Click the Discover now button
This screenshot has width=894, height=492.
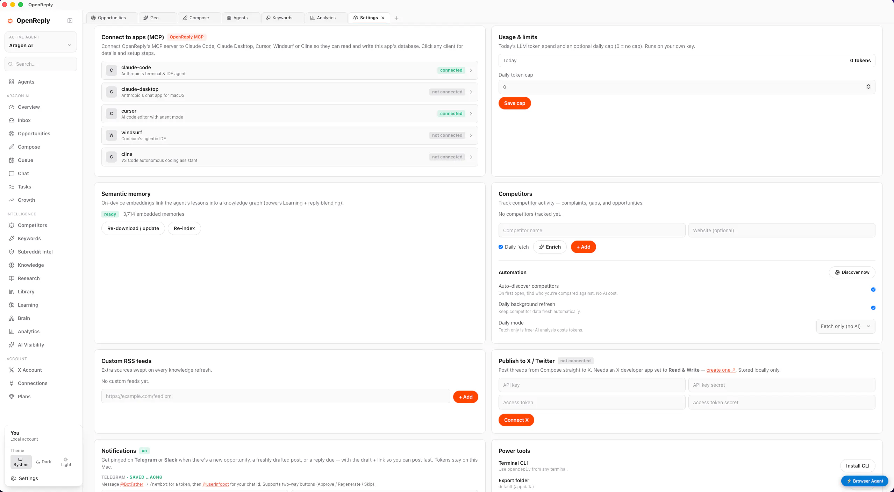pyautogui.click(x=852, y=272)
